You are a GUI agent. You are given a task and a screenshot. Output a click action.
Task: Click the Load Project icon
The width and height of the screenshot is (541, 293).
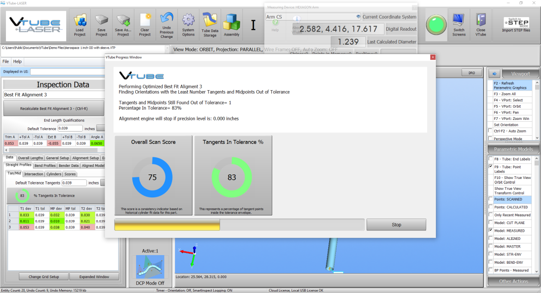(x=80, y=25)
